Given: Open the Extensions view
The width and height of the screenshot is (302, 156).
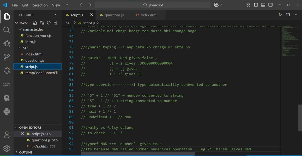Looking at the screenshot, I should coord(7,71).
